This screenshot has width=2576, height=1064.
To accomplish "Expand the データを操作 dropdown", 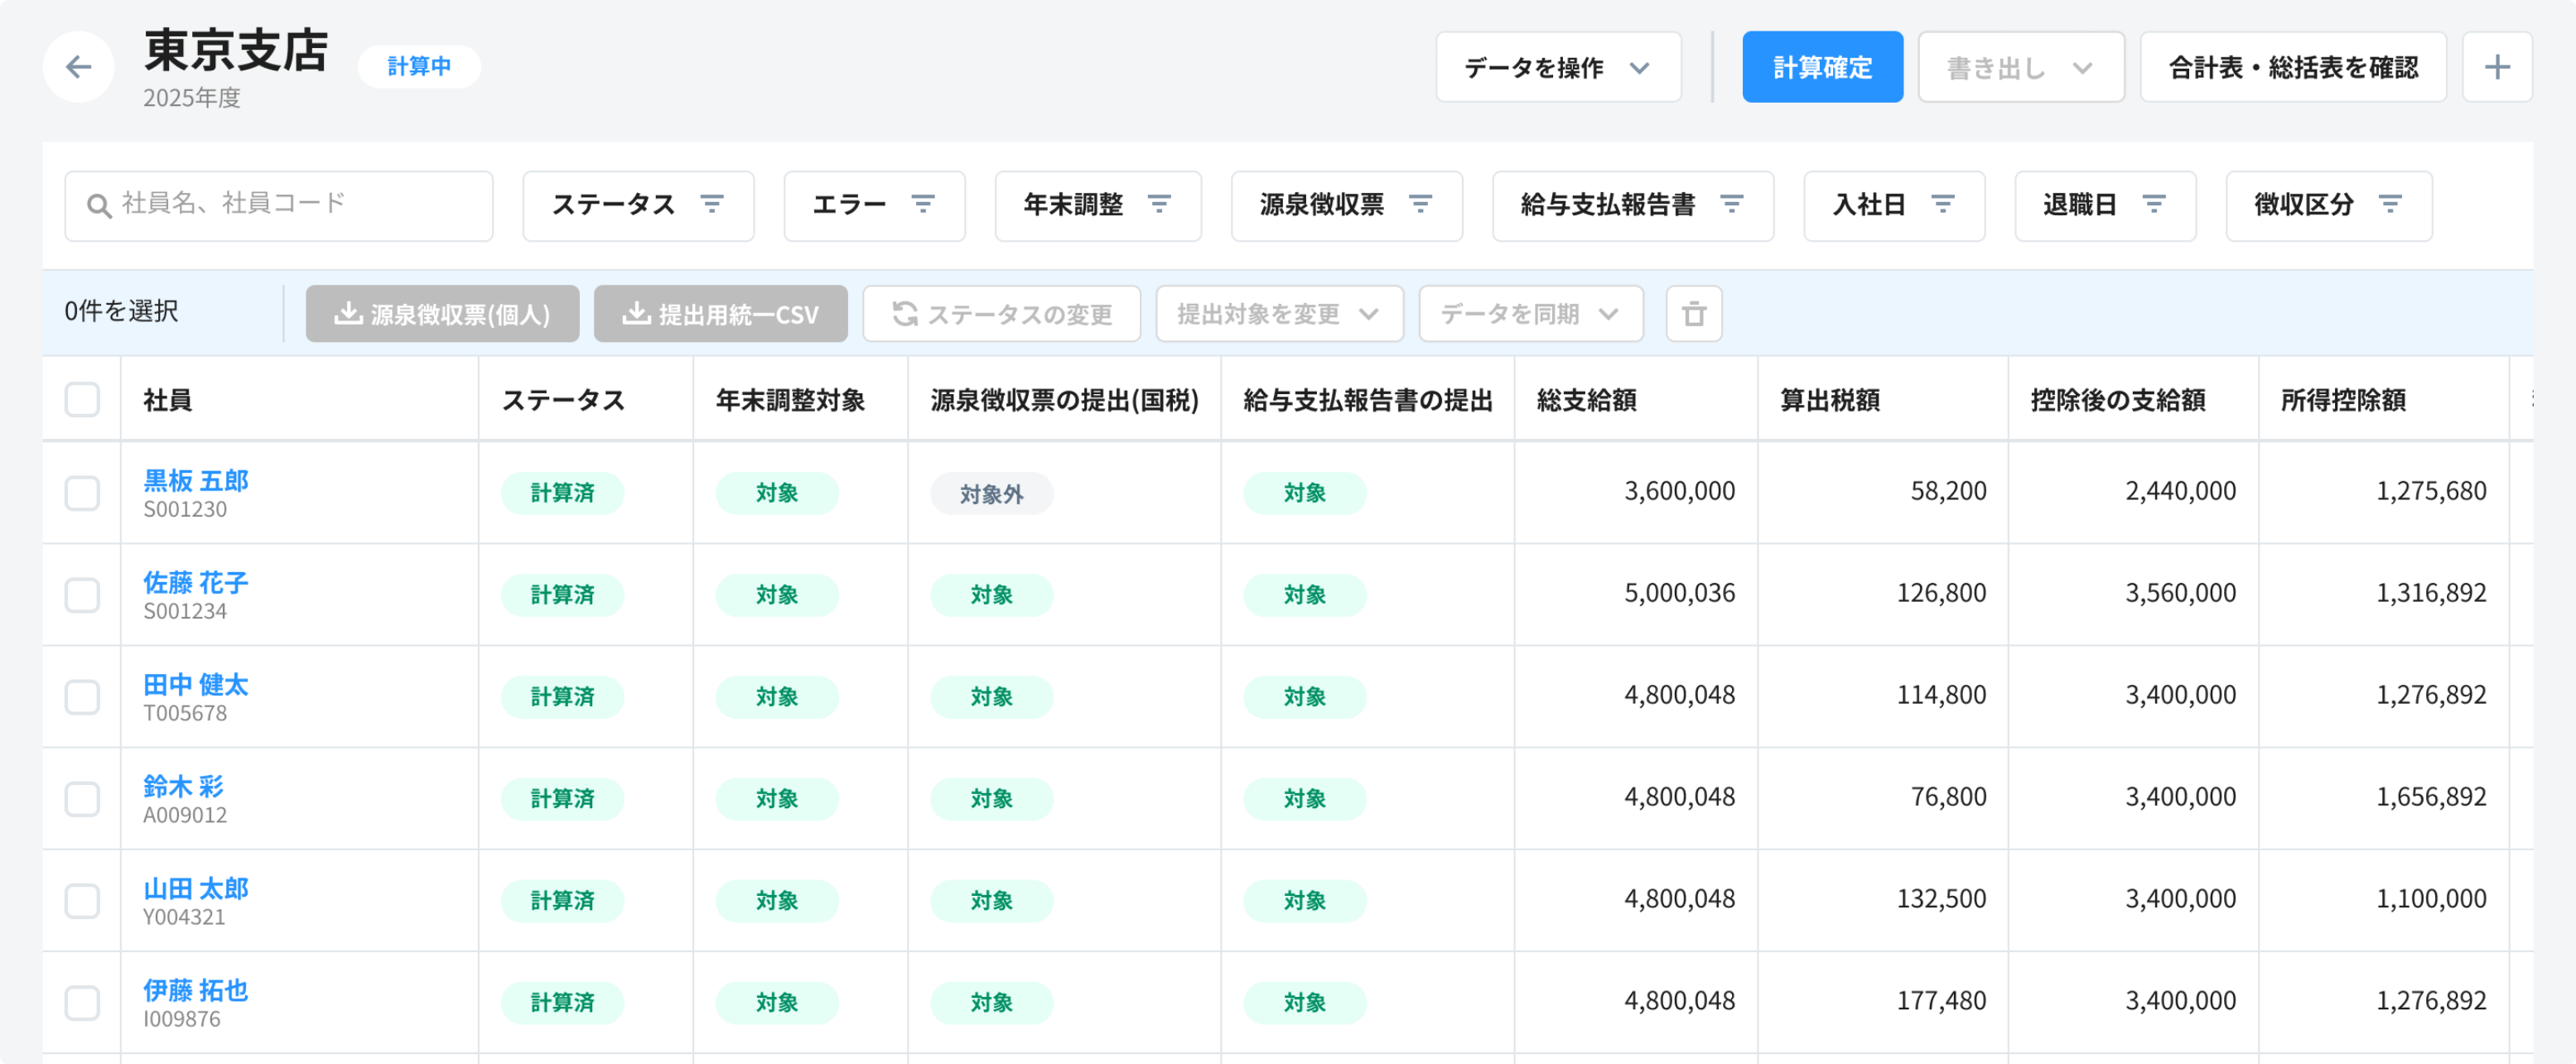I will pyautogui.click(x=1557, y=67).
